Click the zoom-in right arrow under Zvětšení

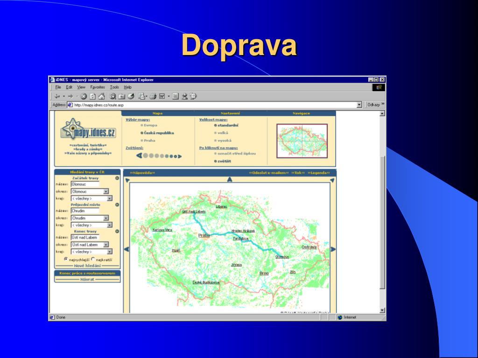[180, 157]
